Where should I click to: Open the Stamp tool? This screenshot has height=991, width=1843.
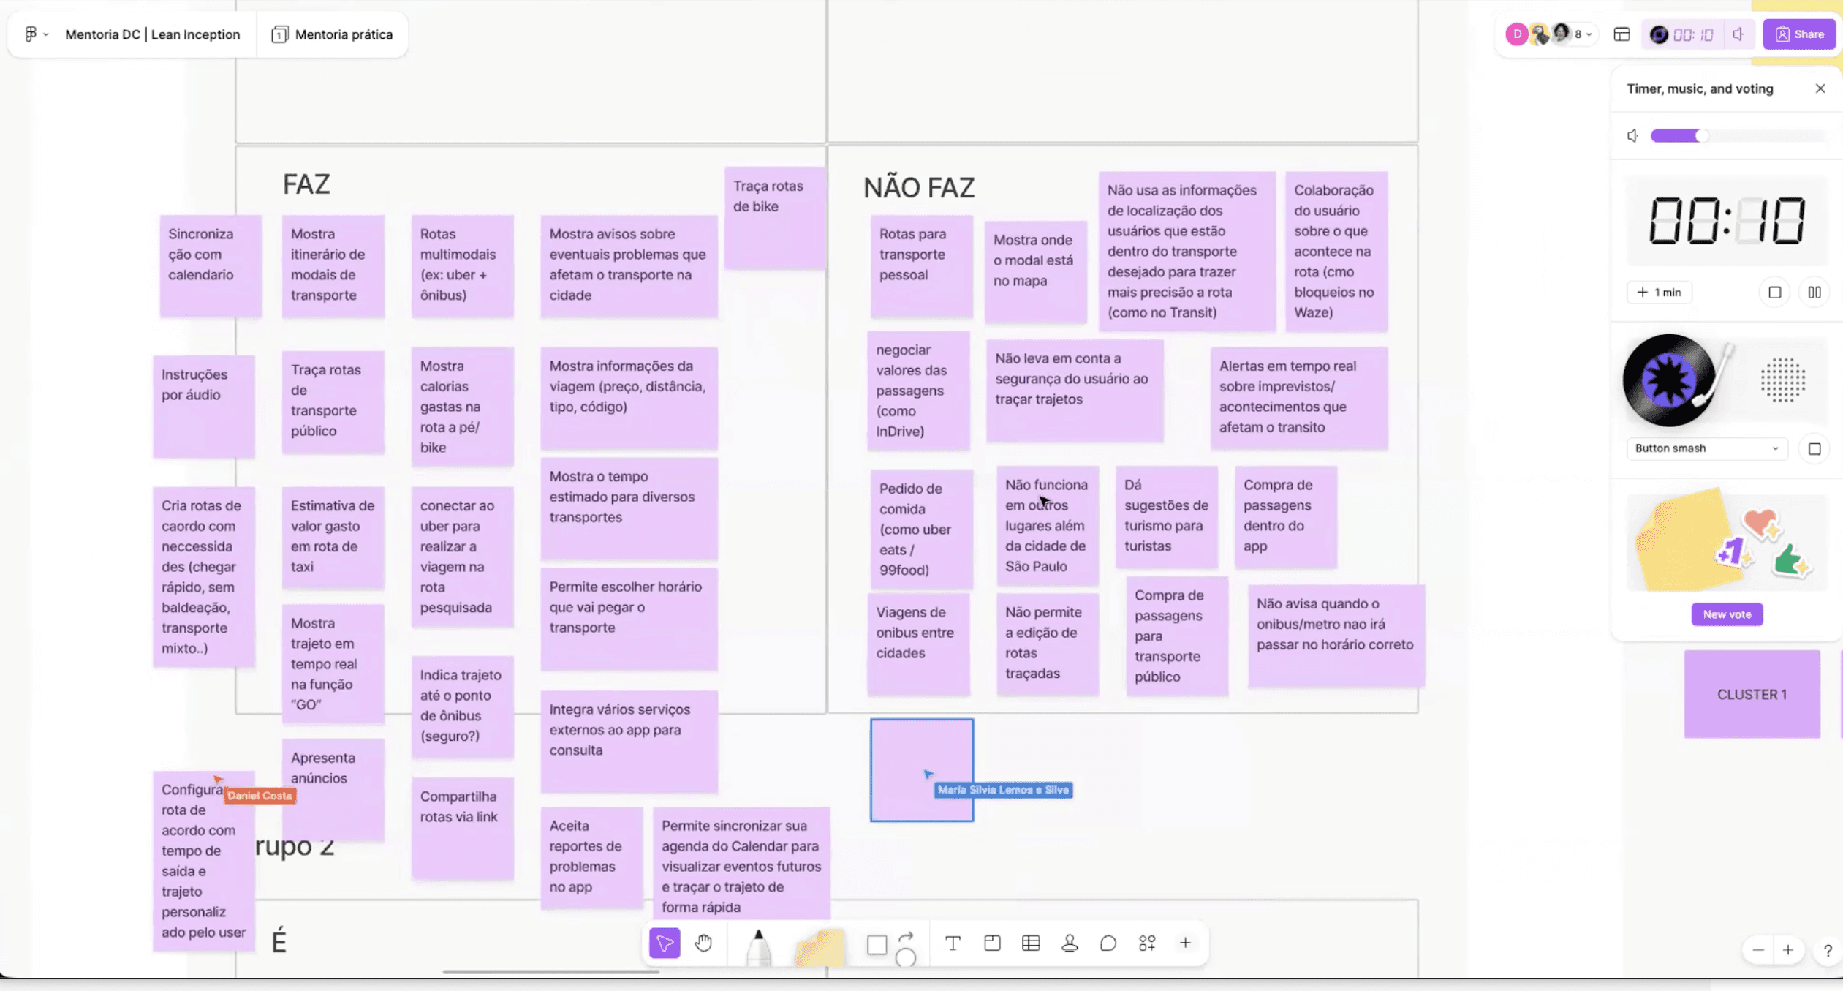pyautogui.click(x=1070, y=943)
